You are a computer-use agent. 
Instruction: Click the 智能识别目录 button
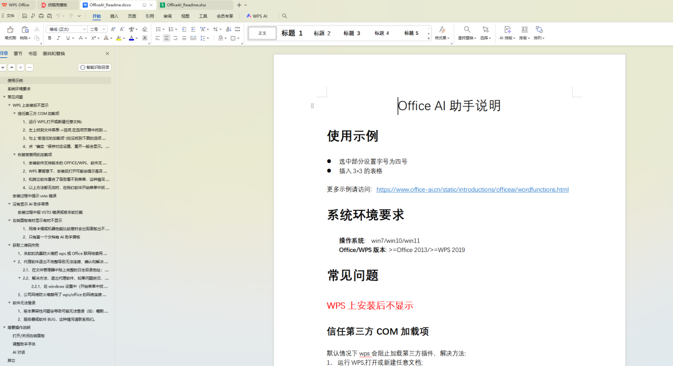[x=95, y=67]
